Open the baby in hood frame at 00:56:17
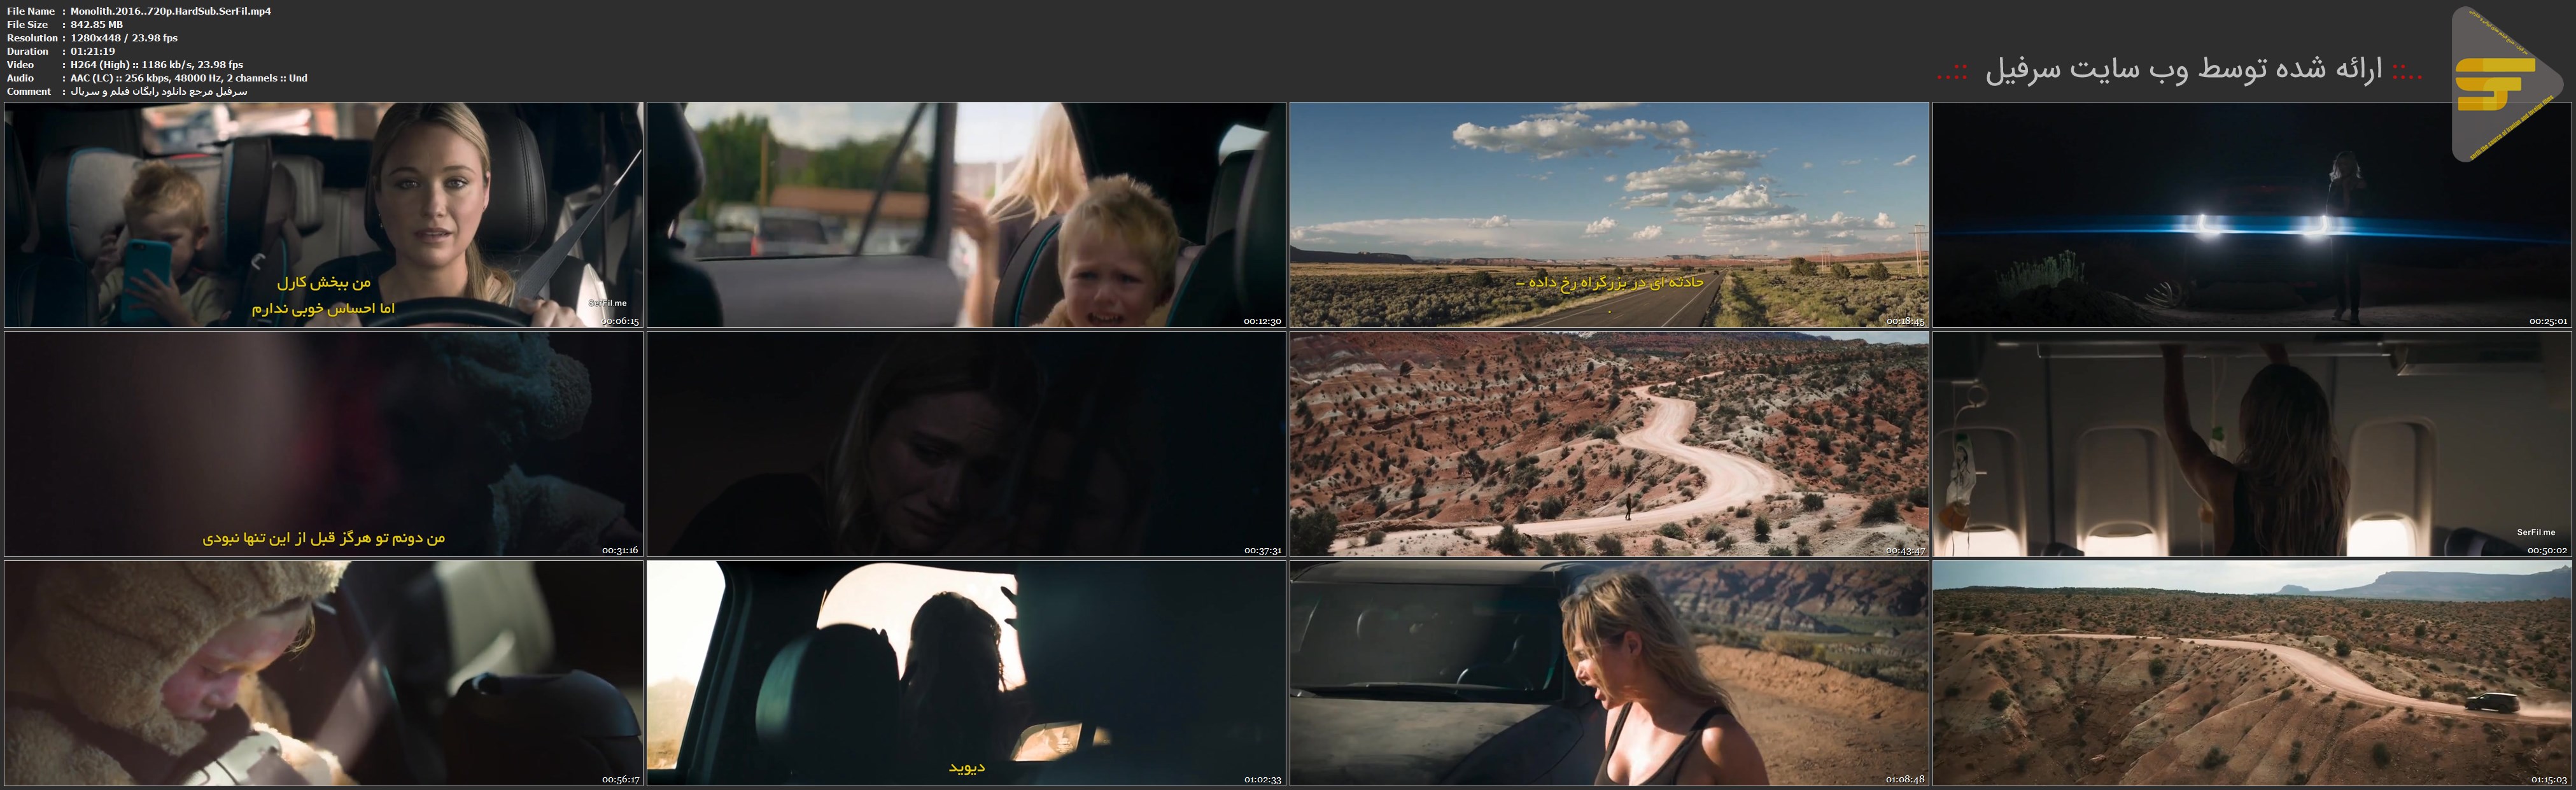Image resolution: width=2576 pixels, height=790 pixels. pyautogui.click(x=324, y=673)
